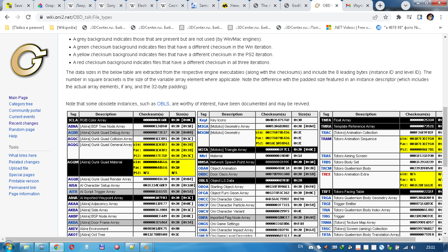Viewport: 448px width, 252px height.
Task: Open the "a 4078 99" фото bookmark
Action: 399,28
